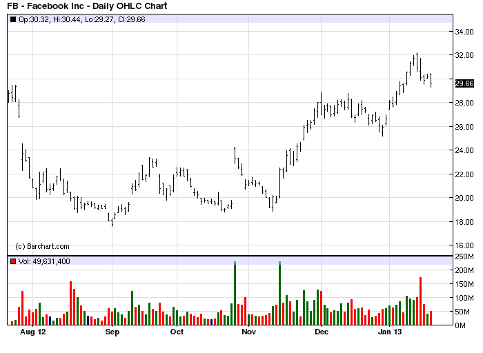This screenshot has height=353, width=483.
Task: Click the 'Sep' date axis label
Action: click(112, 332)
